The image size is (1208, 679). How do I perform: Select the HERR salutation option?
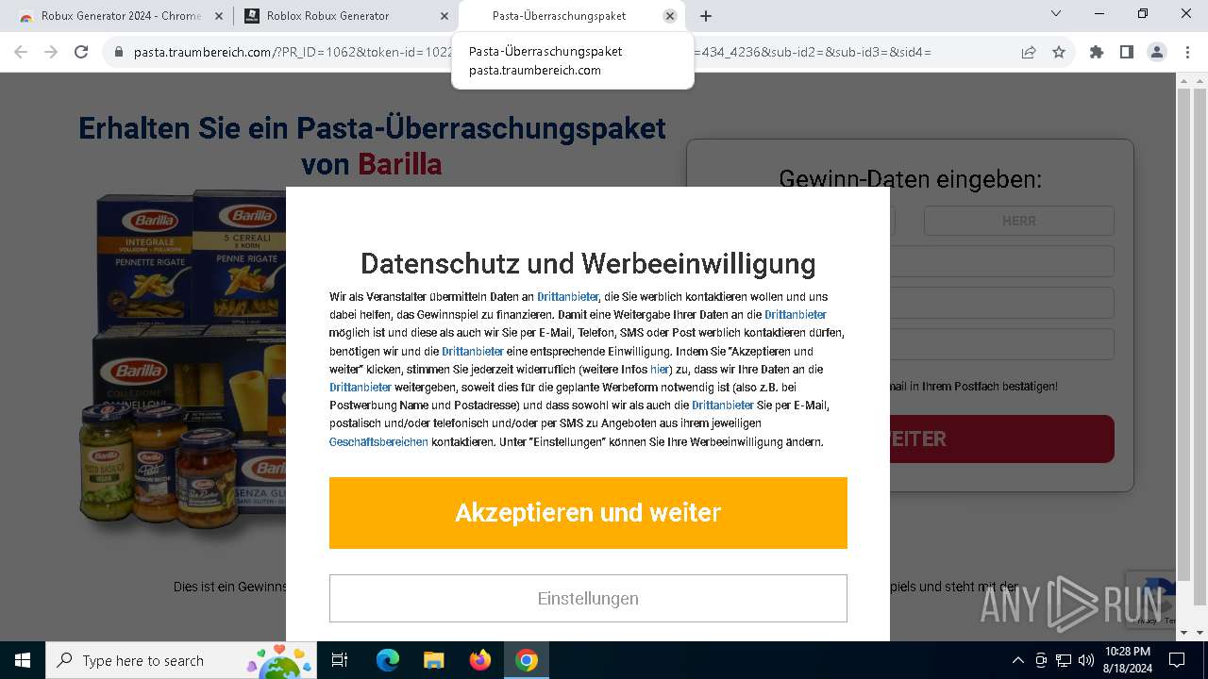[x=1018, y=221]
